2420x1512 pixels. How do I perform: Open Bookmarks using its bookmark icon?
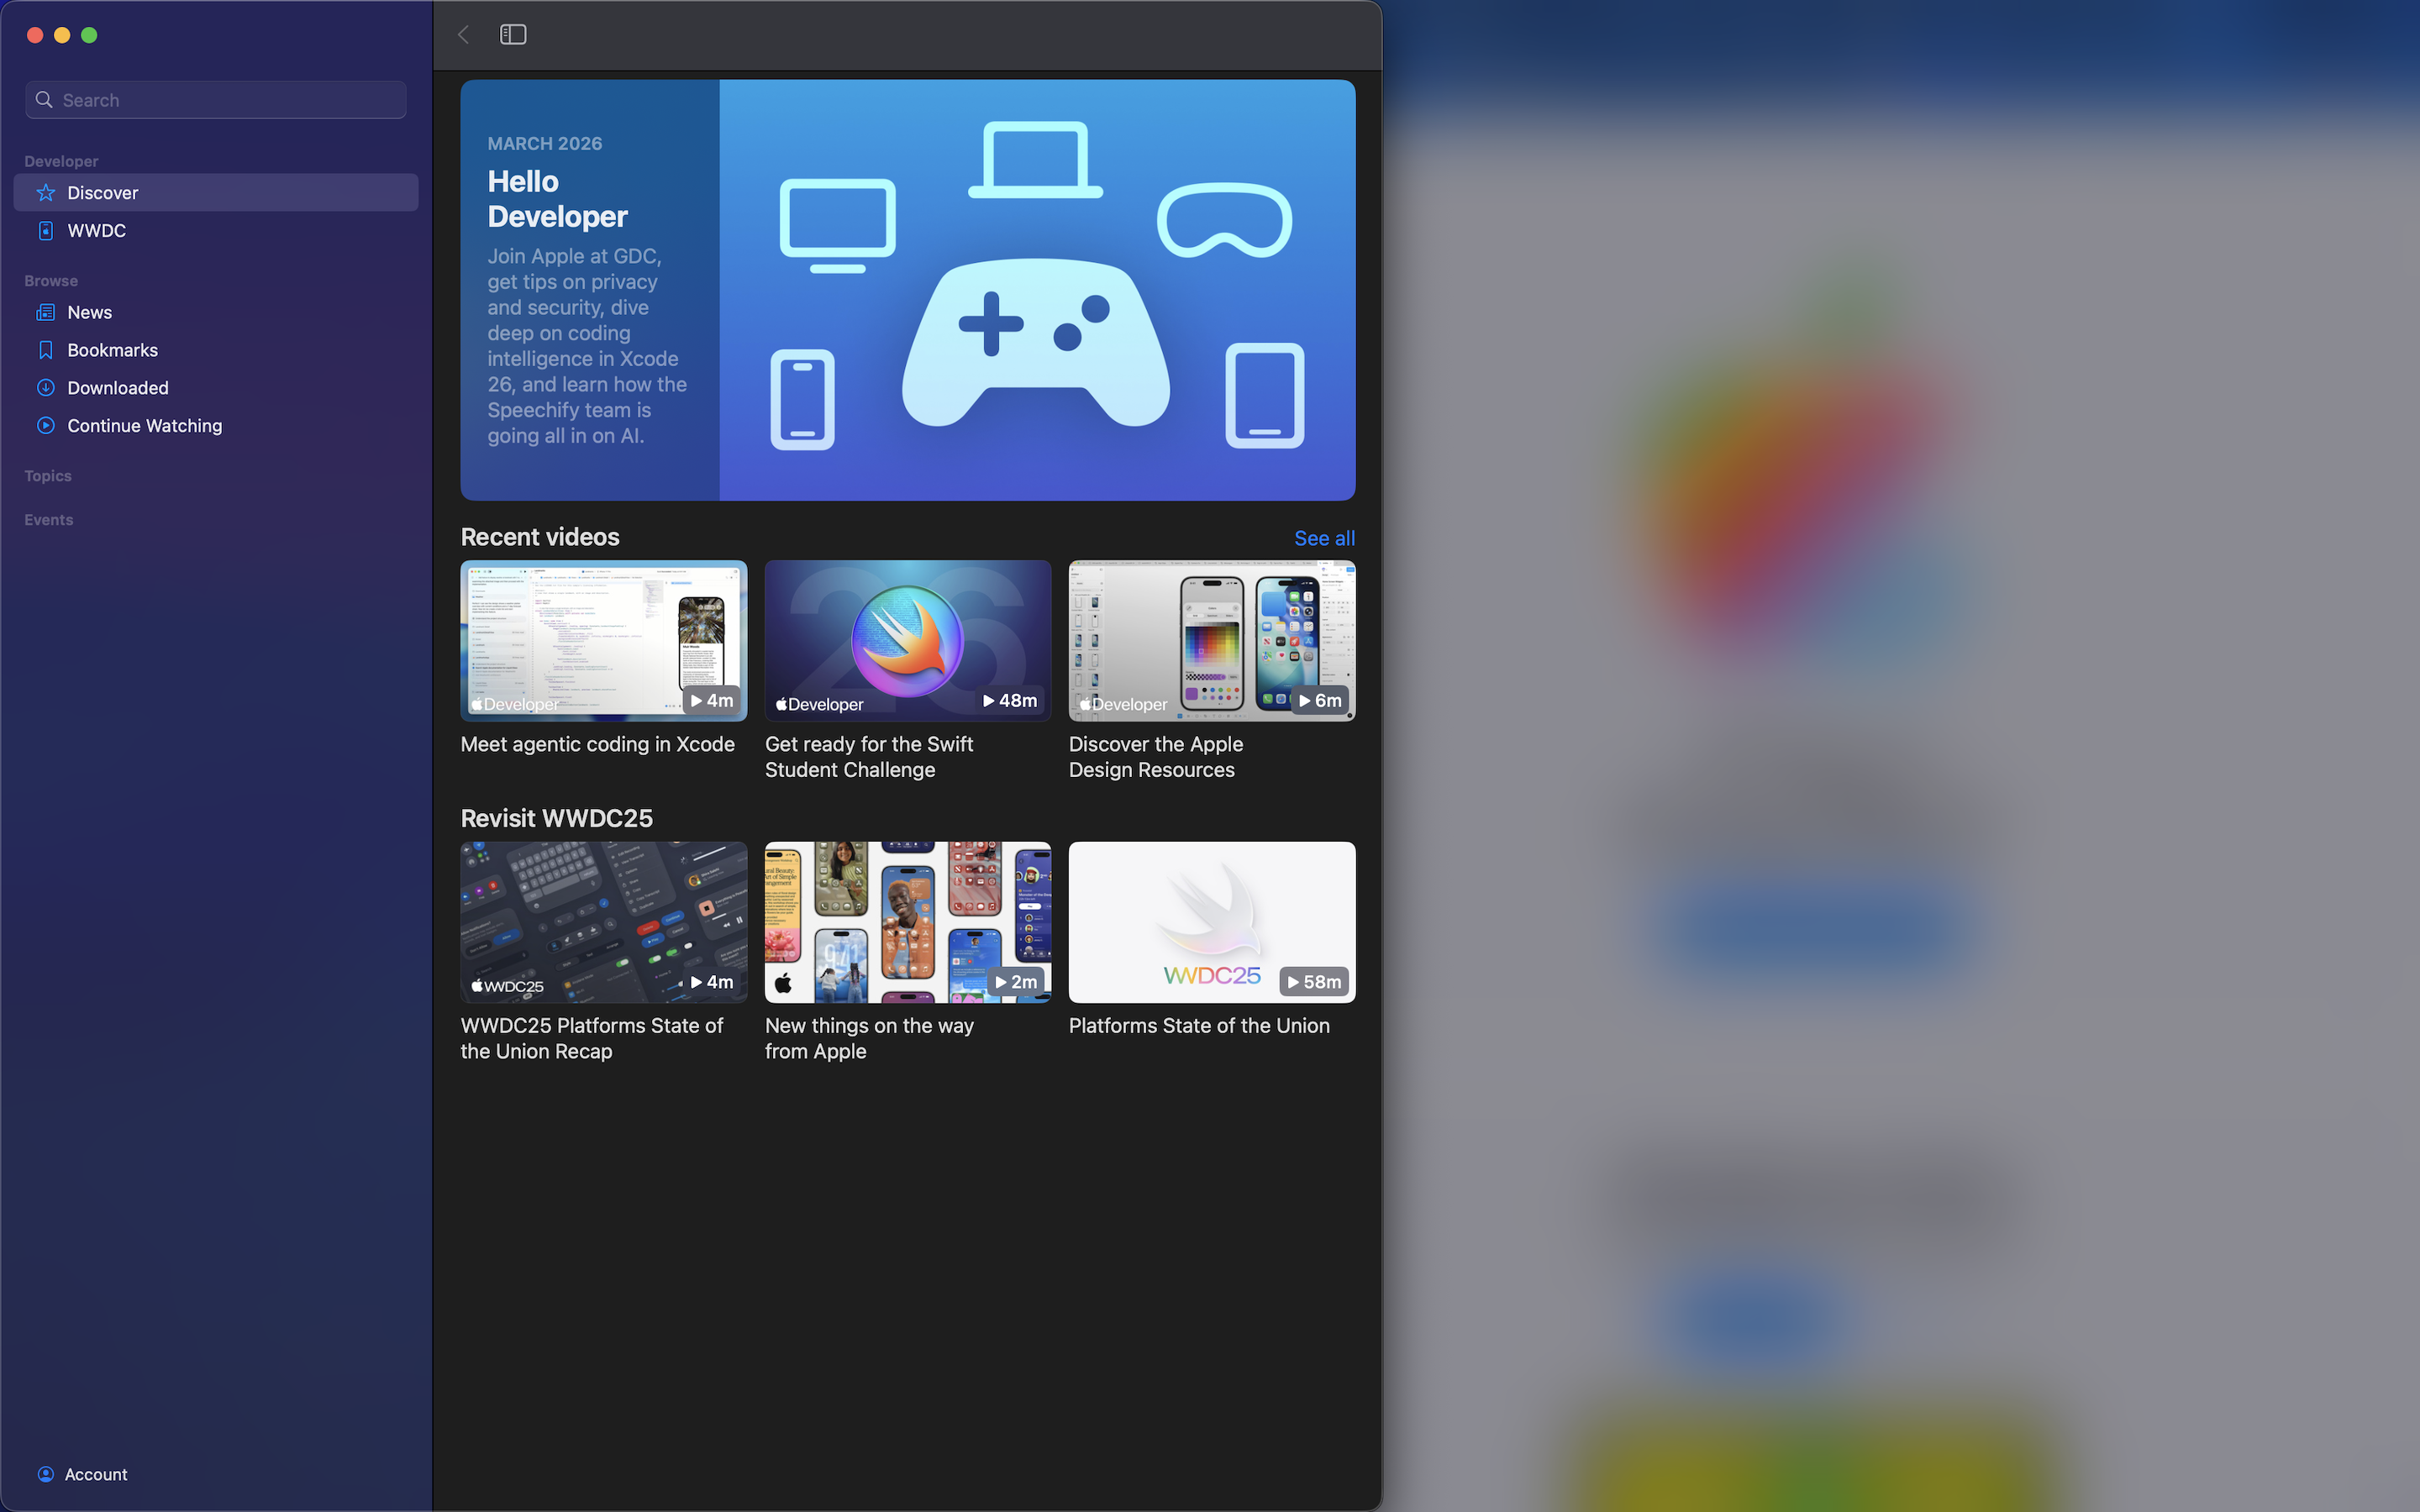[x=45, y=349]
